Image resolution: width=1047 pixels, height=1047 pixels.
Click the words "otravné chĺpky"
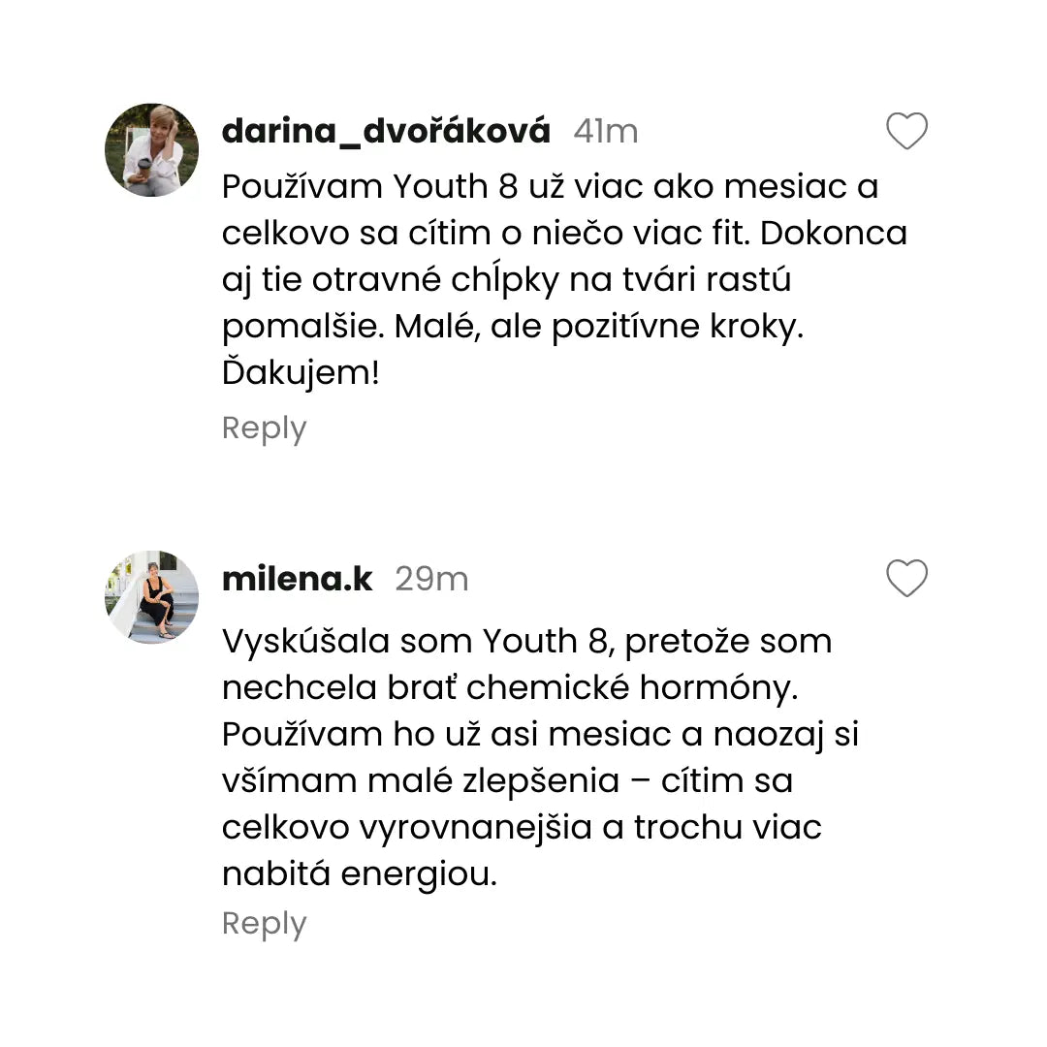click(x=435, y=280)
